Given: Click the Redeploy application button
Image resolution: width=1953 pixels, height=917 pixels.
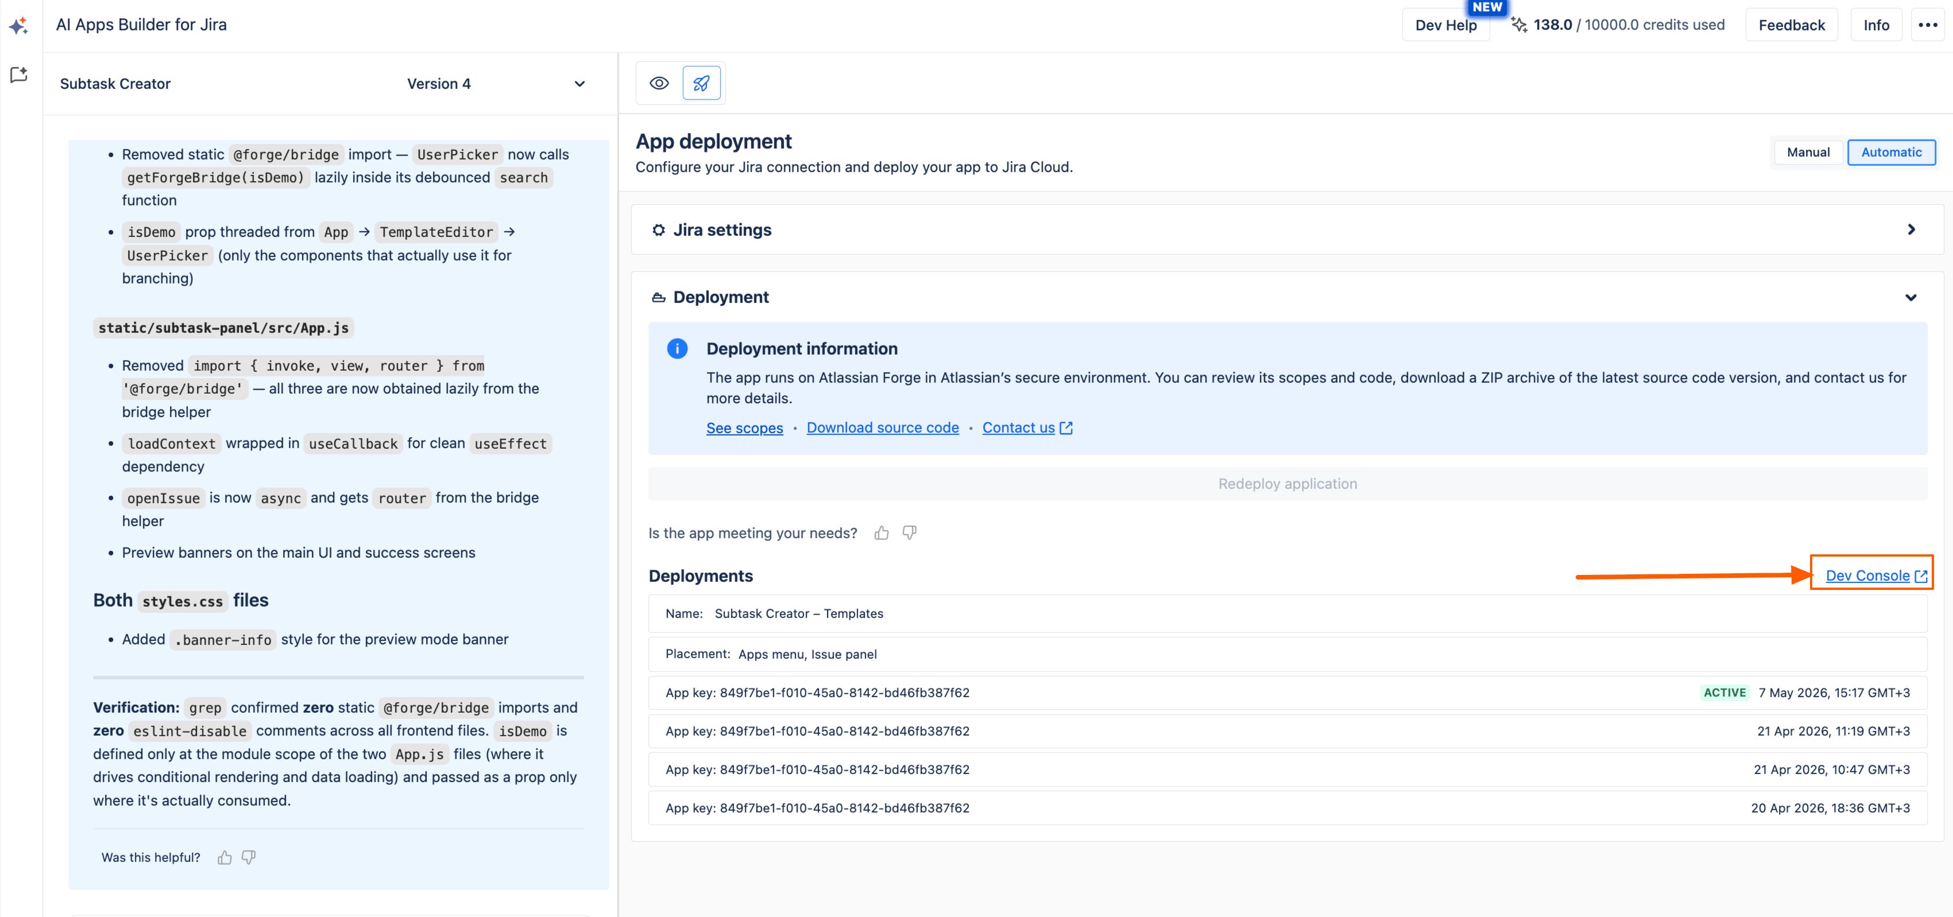Looking at the screenshot, I should pyautogui.click(x=1287, y=484).
